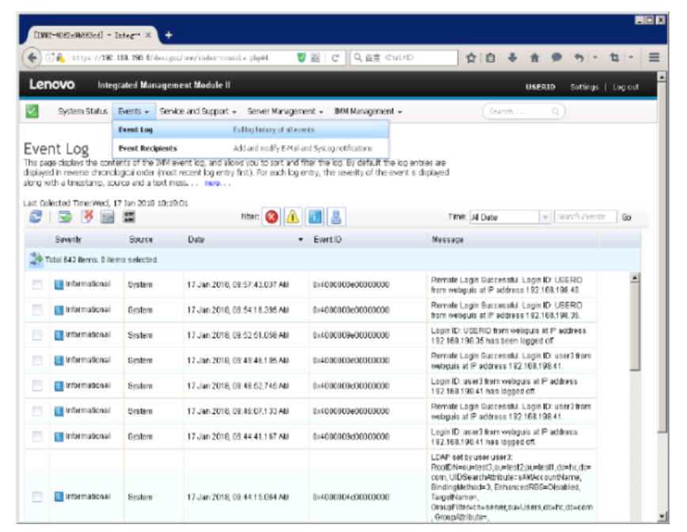Open the dropdown arrow beside the undo icon
Viewport: 687px width, 532px height.
pyautogui.click(x=595, y=58)
